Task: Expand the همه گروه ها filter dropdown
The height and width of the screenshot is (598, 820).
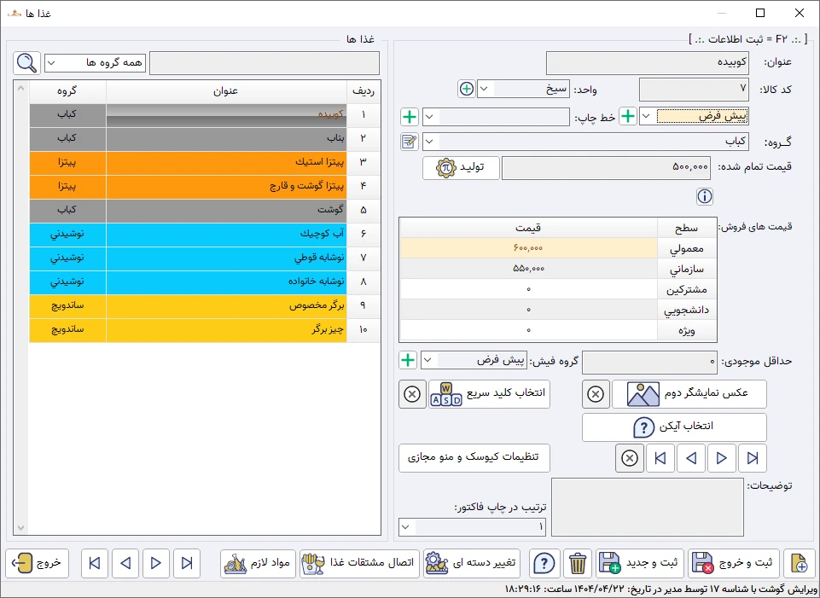Action: coord(51,63)
